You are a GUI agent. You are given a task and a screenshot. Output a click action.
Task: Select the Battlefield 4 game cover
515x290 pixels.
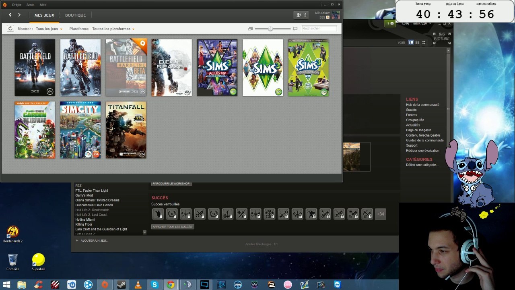80,68
